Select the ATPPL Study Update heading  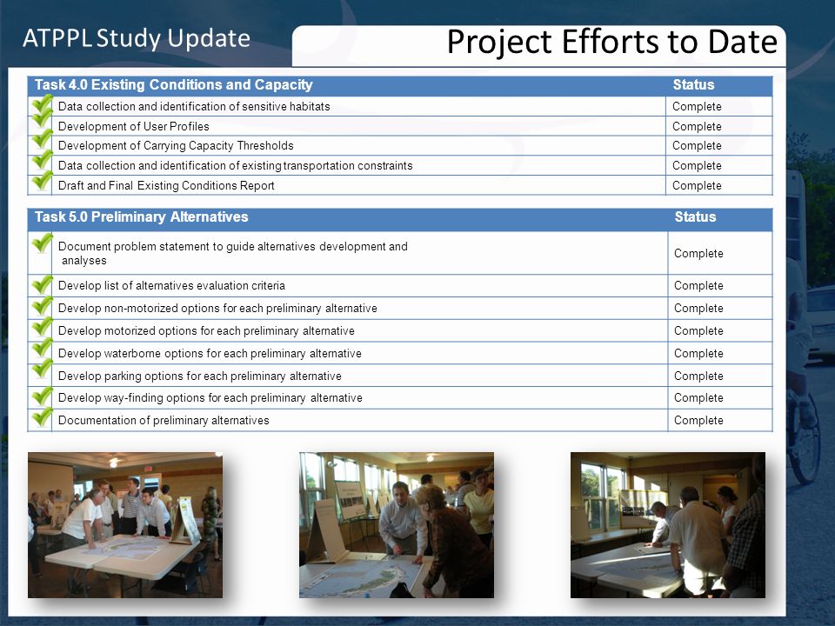click(x=137, y=38)
